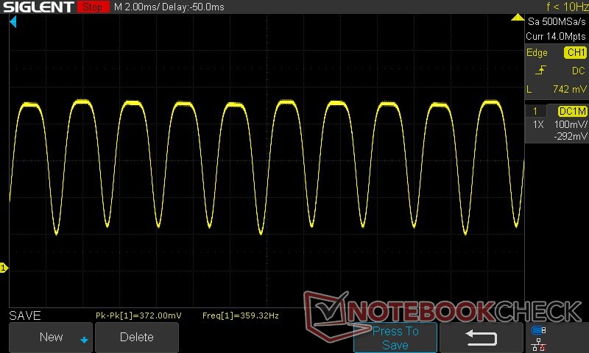Click the Press To Save button
Image resolution: width=589 pixels, height=353 pixels.
[395, 338]
